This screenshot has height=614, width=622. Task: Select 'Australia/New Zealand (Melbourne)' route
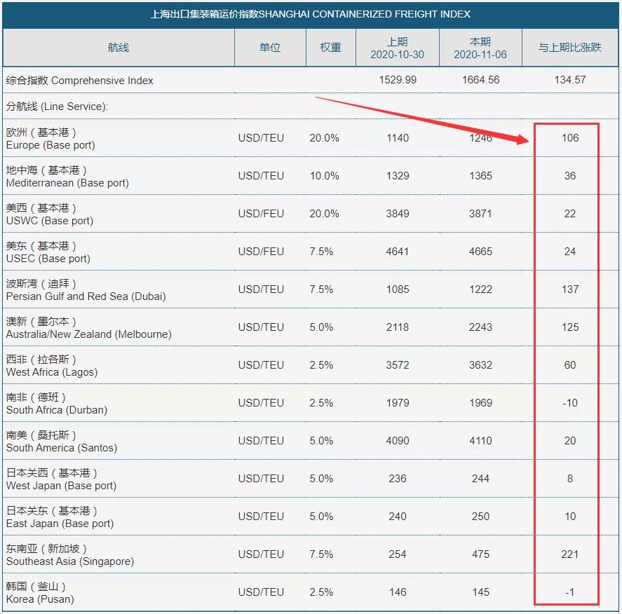tap(89, 334)
